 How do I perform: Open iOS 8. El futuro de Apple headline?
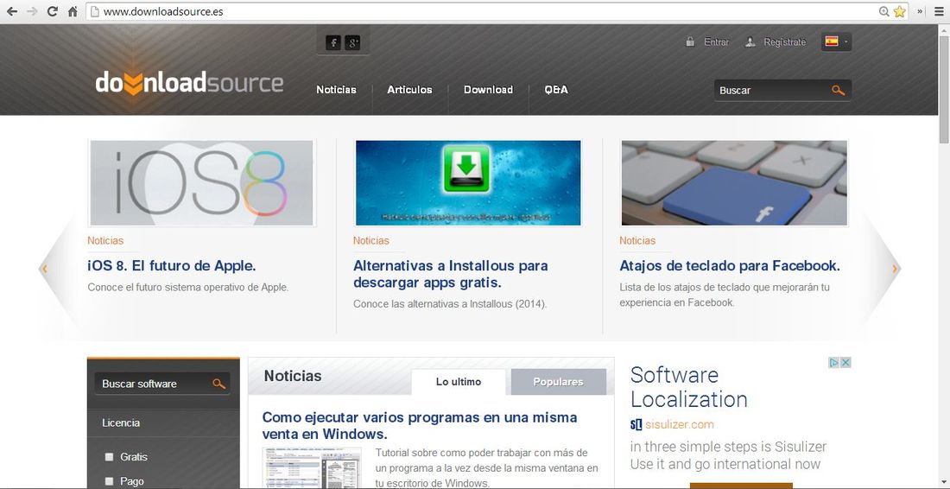tap(172, 265)
